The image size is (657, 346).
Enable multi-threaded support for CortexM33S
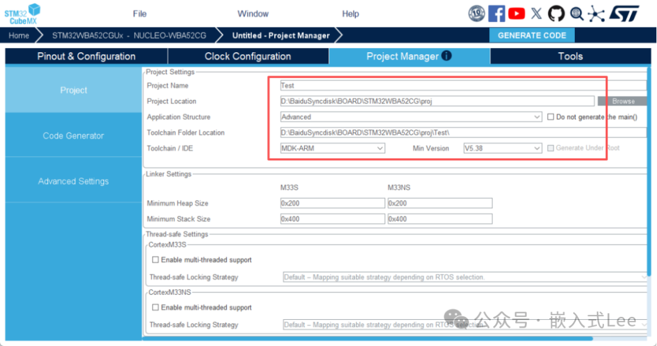pyautogui.click(x=156, y=260)
